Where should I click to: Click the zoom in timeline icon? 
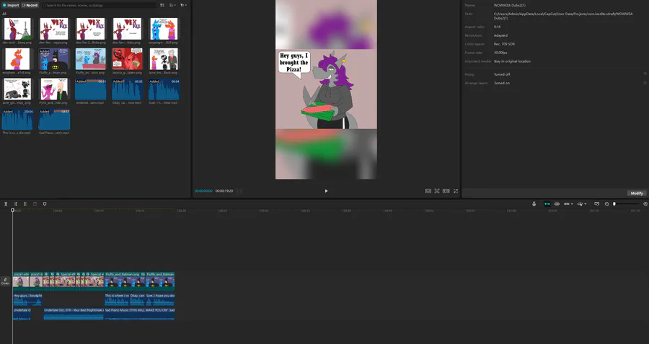point(645,203)
